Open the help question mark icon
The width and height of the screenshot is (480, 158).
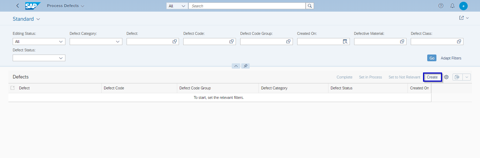point(441,6)
